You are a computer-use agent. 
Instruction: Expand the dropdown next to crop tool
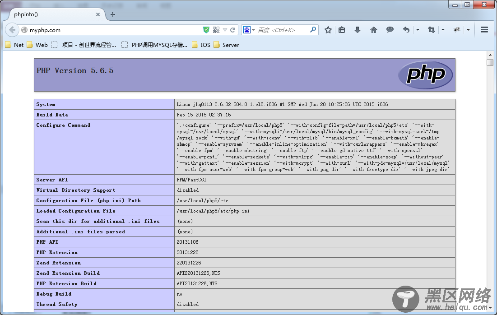[443, 30]
